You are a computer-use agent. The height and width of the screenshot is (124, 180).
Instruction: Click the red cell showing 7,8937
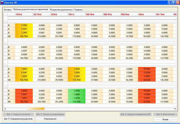click(x=24, y=98)
